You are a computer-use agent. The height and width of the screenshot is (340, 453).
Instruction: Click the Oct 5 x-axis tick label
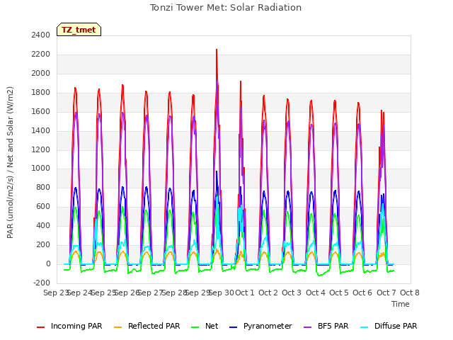tap(339, 293)
